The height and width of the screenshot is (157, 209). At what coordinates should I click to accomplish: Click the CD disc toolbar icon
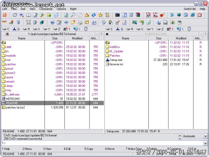(80, 15)
